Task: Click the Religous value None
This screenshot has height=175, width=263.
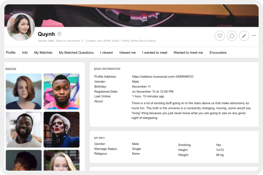Action: [136, 154]
